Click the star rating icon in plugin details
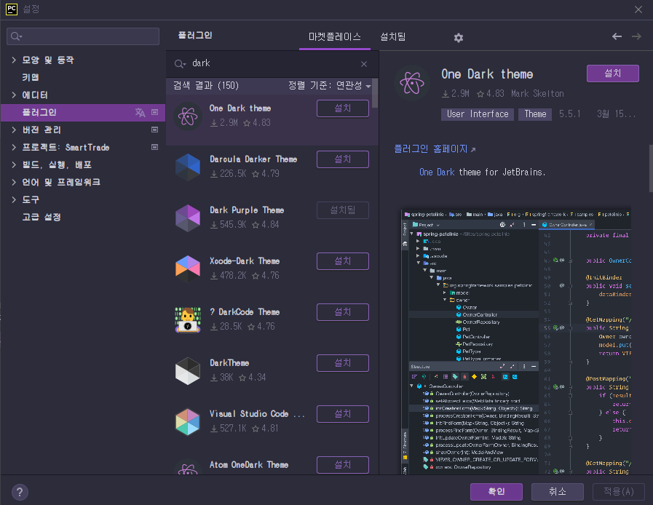Screen dimensions: 653x505 (480, 94)
